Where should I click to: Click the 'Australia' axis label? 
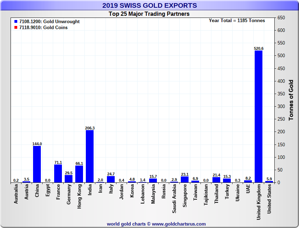point(16,194)
